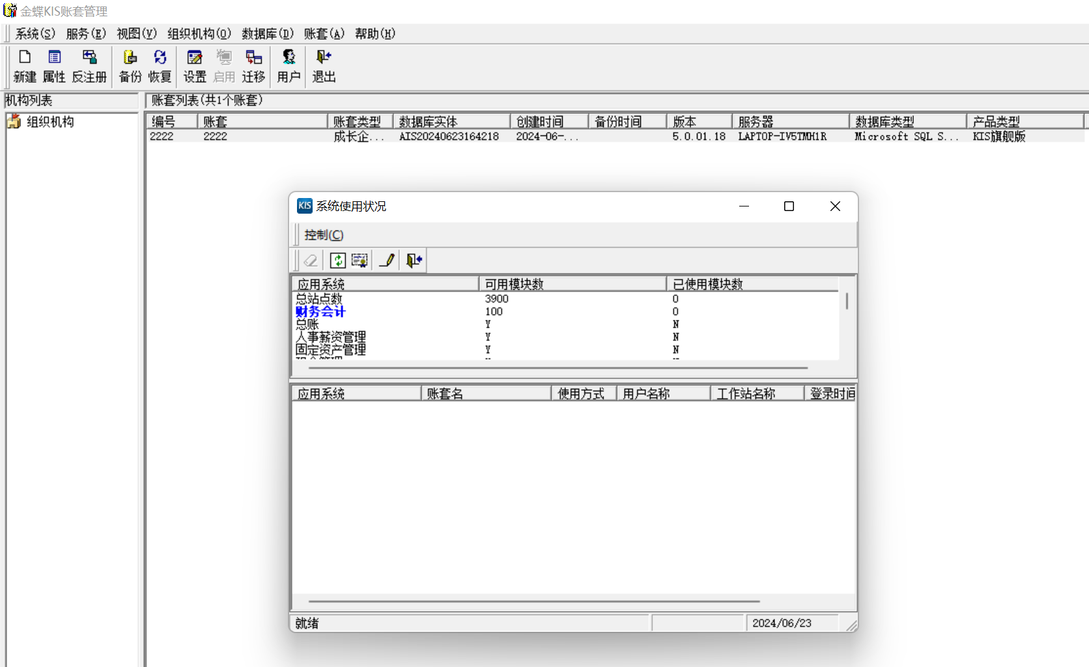Click the 3900 available modules value
This screenshot has width=1089, height=667.
(496, 298)
